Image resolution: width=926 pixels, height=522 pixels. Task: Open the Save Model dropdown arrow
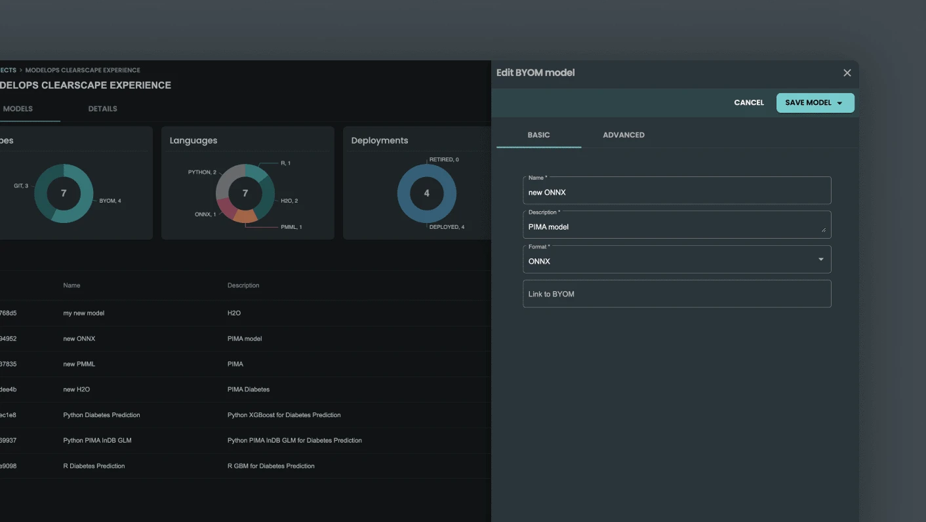click(x=839, y=103)
